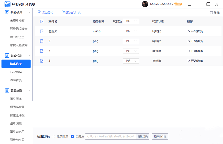
Task: Click the 老照片 file name cell
Action: (x=53, y=31)
